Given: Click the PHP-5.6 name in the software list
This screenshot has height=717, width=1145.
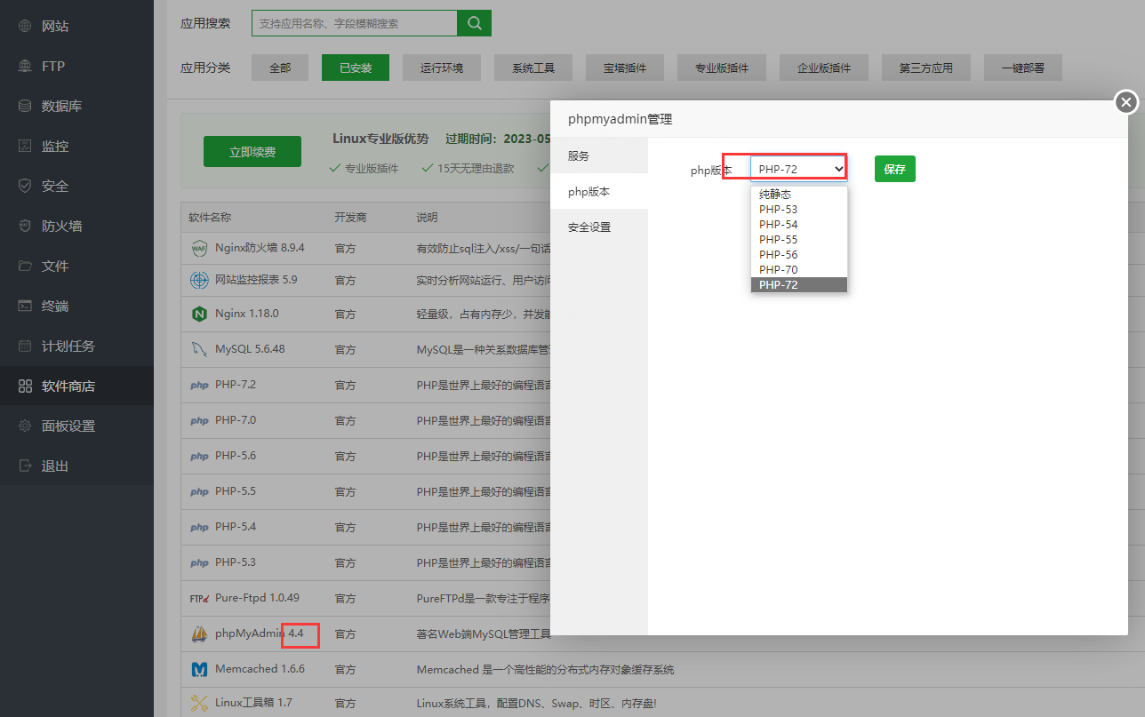Looking at the screenshot, I should 236,456.
